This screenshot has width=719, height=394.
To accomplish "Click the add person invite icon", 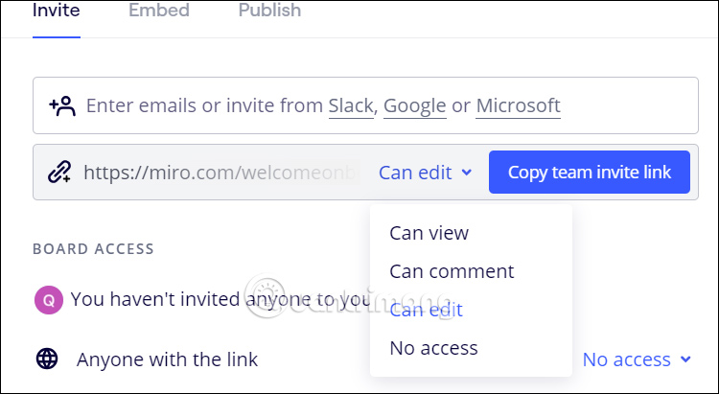I will [x=62, y=105].
